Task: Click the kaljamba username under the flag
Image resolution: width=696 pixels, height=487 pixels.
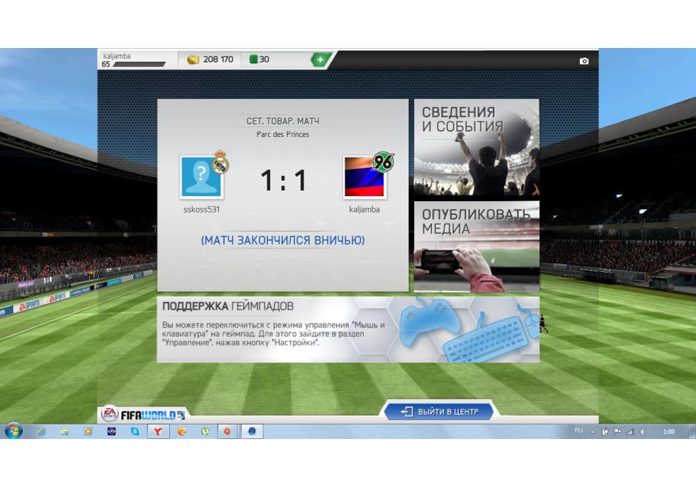Action: [x=365, y=209]
